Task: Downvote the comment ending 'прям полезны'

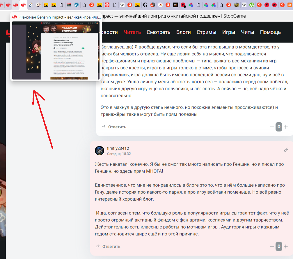Action: coord(272,127)
